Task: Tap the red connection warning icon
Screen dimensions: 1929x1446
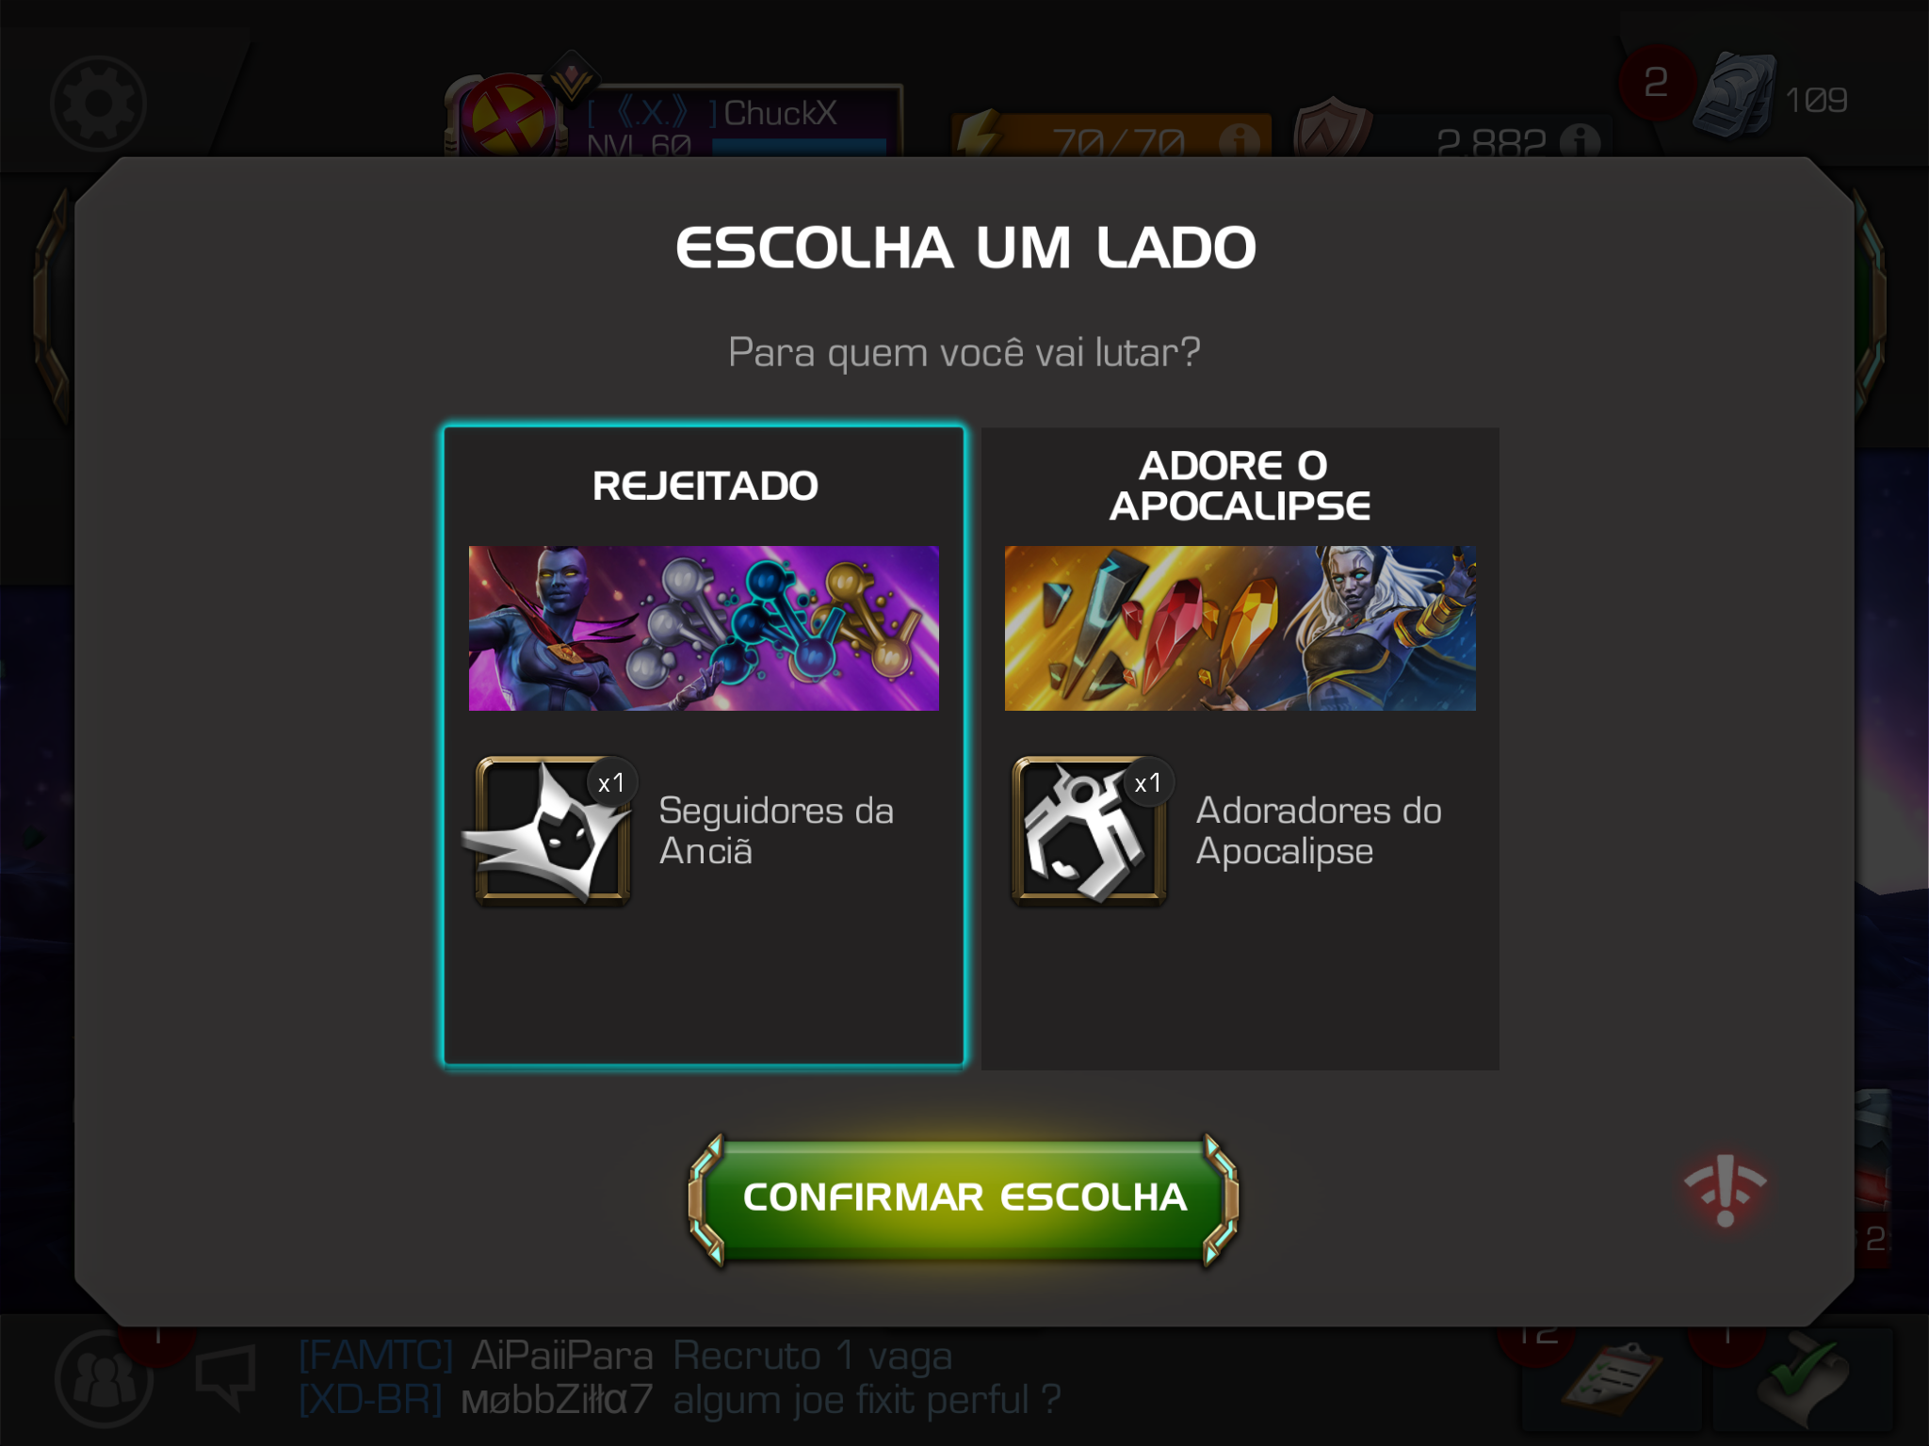Action: (1726, 1191)
